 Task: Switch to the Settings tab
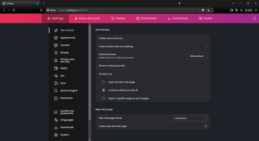click(55, 19)
